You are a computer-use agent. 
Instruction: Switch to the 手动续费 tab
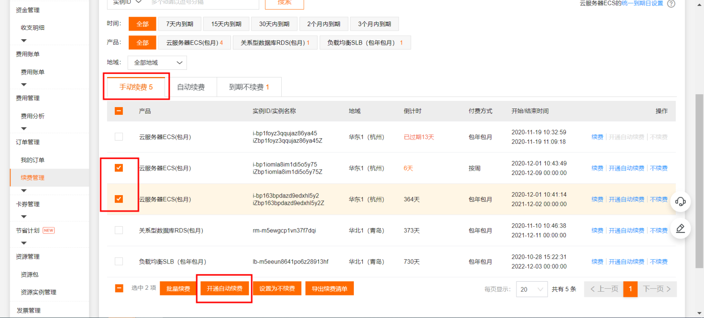(136, 87)
